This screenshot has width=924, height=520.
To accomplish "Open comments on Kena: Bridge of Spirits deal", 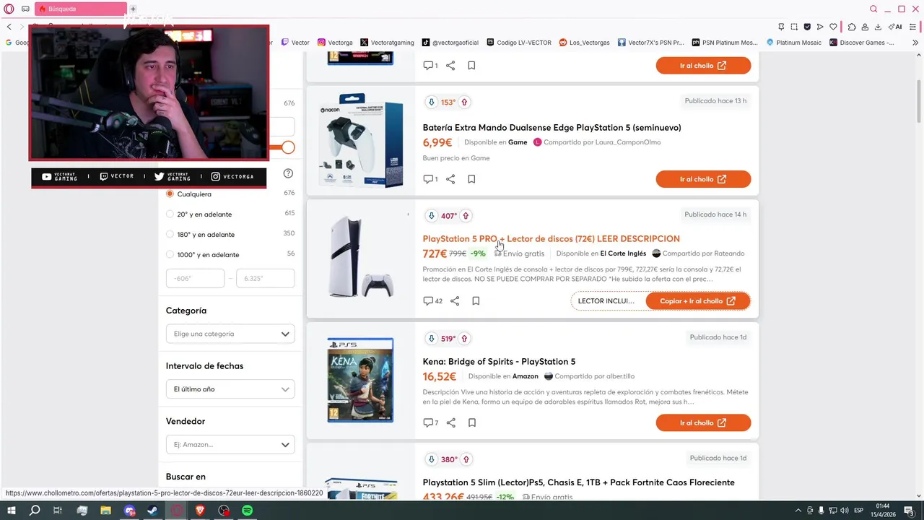I will 430,422.
